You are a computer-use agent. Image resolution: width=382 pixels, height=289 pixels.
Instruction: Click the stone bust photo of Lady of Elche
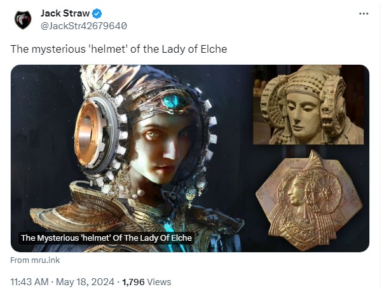(308, 105)
